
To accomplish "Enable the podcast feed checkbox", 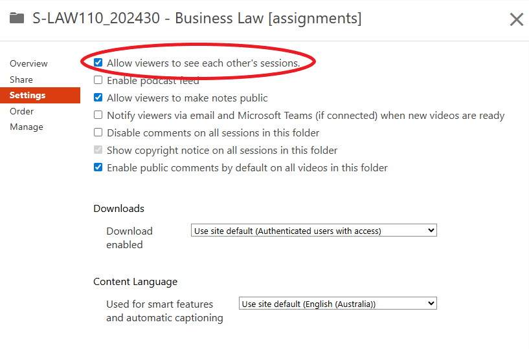I will click(98, 81).
